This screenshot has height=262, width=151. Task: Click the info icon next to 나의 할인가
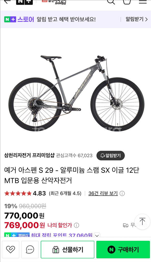tap(76, 225)
